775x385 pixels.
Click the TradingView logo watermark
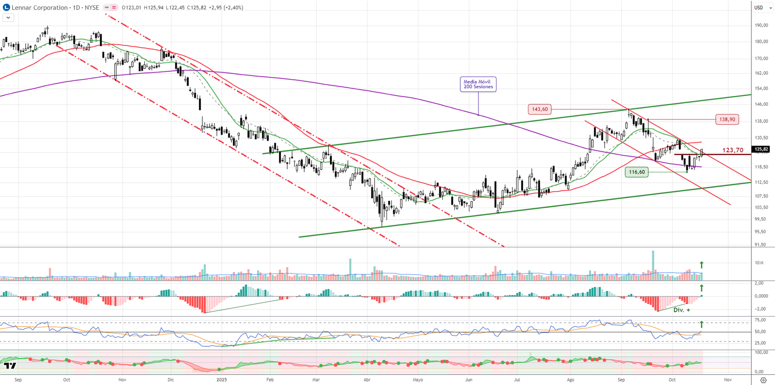pos(10,365)
